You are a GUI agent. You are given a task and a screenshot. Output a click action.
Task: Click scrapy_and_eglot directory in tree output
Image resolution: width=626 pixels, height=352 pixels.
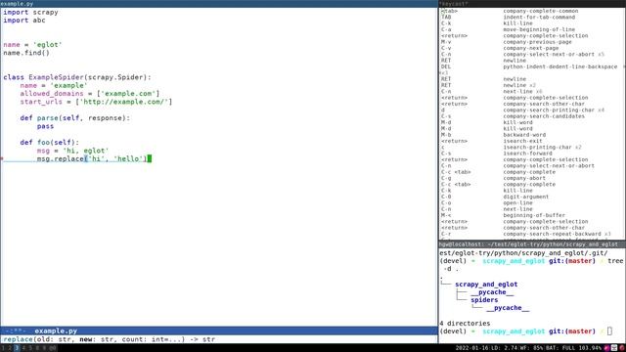[486, 285]
